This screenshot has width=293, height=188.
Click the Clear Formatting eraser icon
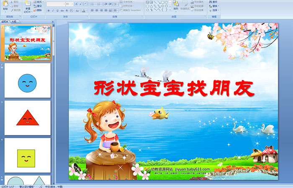tap(86, 4)
